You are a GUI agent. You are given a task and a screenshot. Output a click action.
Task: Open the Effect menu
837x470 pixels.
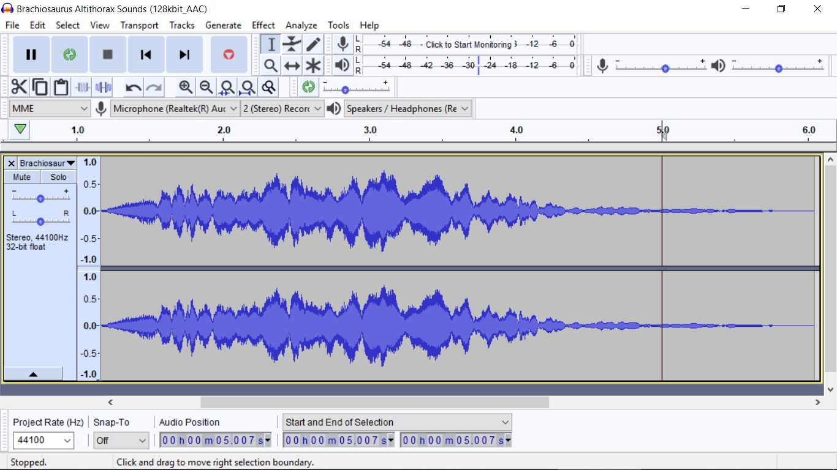coord(263,25)
